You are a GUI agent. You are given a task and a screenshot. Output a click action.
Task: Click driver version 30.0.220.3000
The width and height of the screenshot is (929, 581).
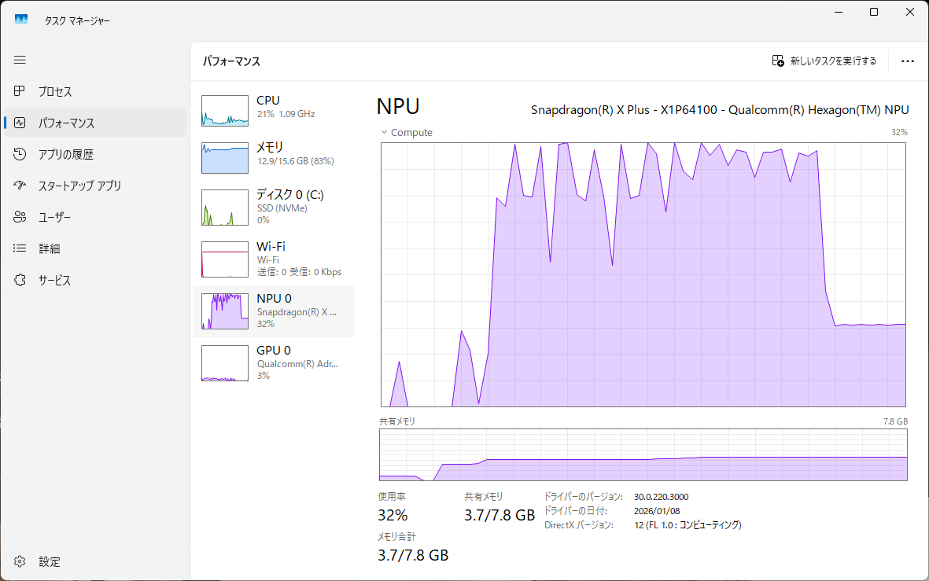(662, 497)
